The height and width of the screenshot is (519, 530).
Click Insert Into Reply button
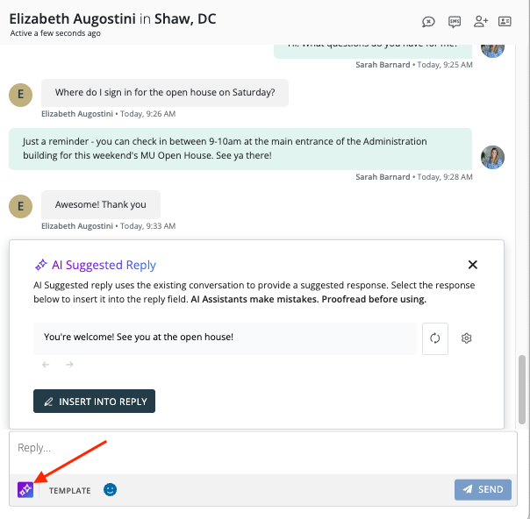click(95, 402)
